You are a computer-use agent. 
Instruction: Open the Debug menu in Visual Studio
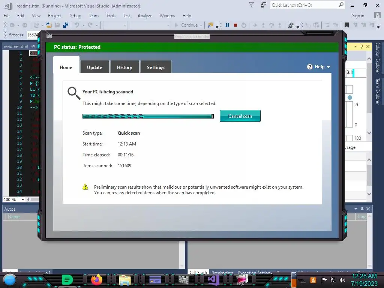click(x=75, y=16)
